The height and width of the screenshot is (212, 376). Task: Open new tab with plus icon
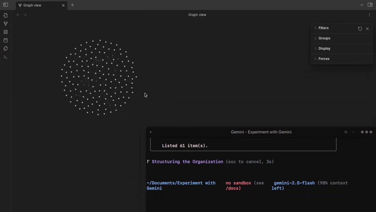[x=72, y=5]
